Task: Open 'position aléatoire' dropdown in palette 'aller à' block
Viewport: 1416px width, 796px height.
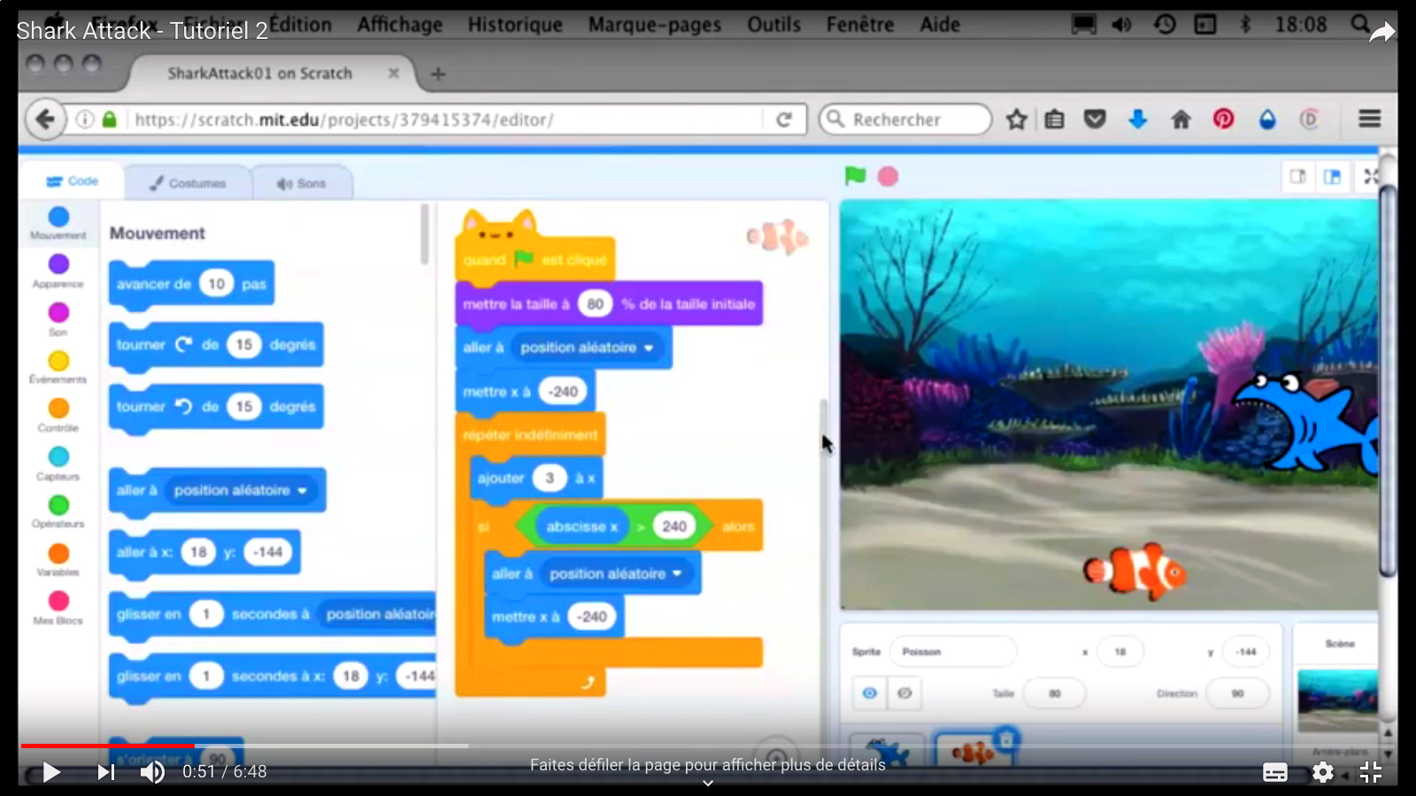Action: (x=240, y=490)
